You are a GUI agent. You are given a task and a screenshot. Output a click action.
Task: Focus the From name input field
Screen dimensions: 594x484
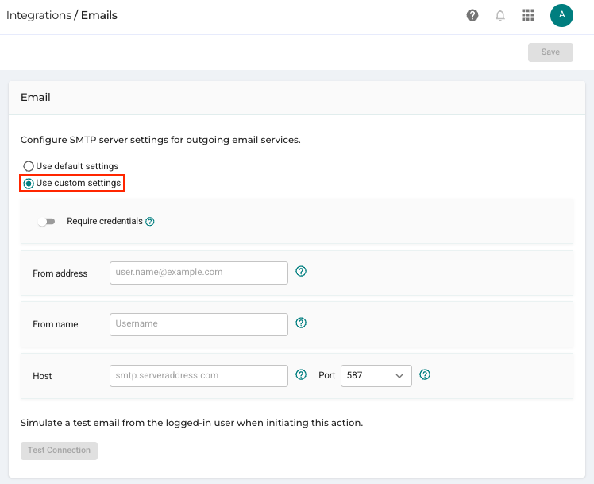click(199, 324)
